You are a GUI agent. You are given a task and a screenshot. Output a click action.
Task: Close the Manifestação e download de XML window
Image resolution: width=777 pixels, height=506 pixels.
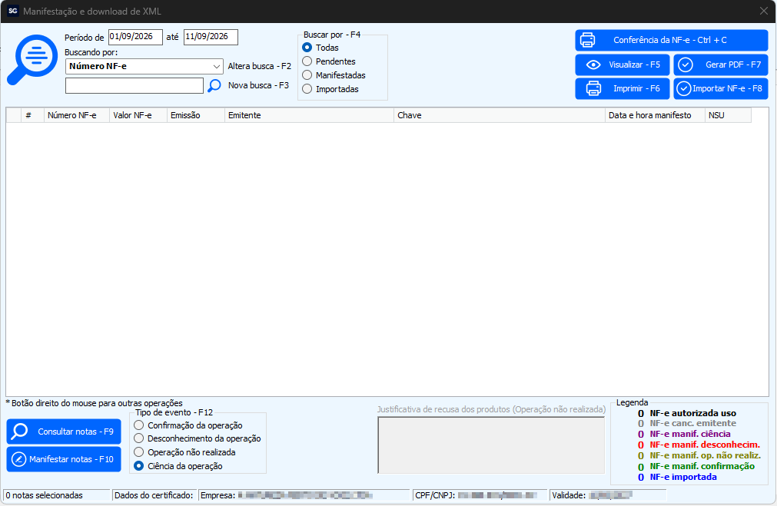[x=764, y=11]
